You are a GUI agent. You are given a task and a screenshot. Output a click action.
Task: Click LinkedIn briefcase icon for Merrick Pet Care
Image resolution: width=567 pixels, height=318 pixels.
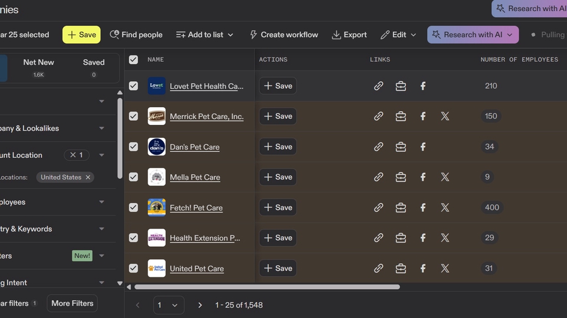click(x=400, y=117)
